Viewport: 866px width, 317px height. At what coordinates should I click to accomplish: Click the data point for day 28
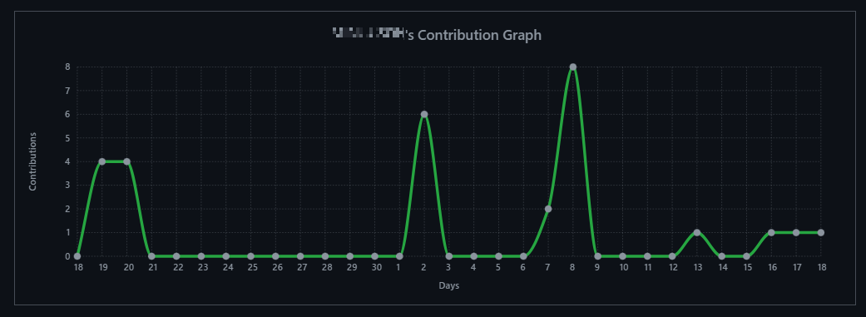coord(325,256)
